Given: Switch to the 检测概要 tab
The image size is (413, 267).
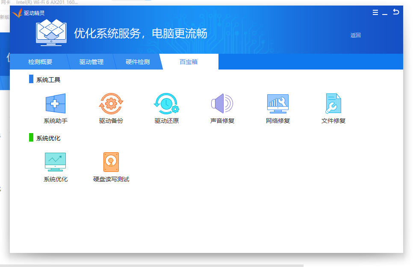Looking at the screenshot, I should [40, 62].
